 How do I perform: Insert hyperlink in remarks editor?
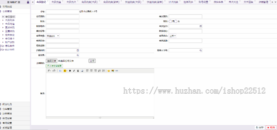pyautogui.click(x=117, y=71)
